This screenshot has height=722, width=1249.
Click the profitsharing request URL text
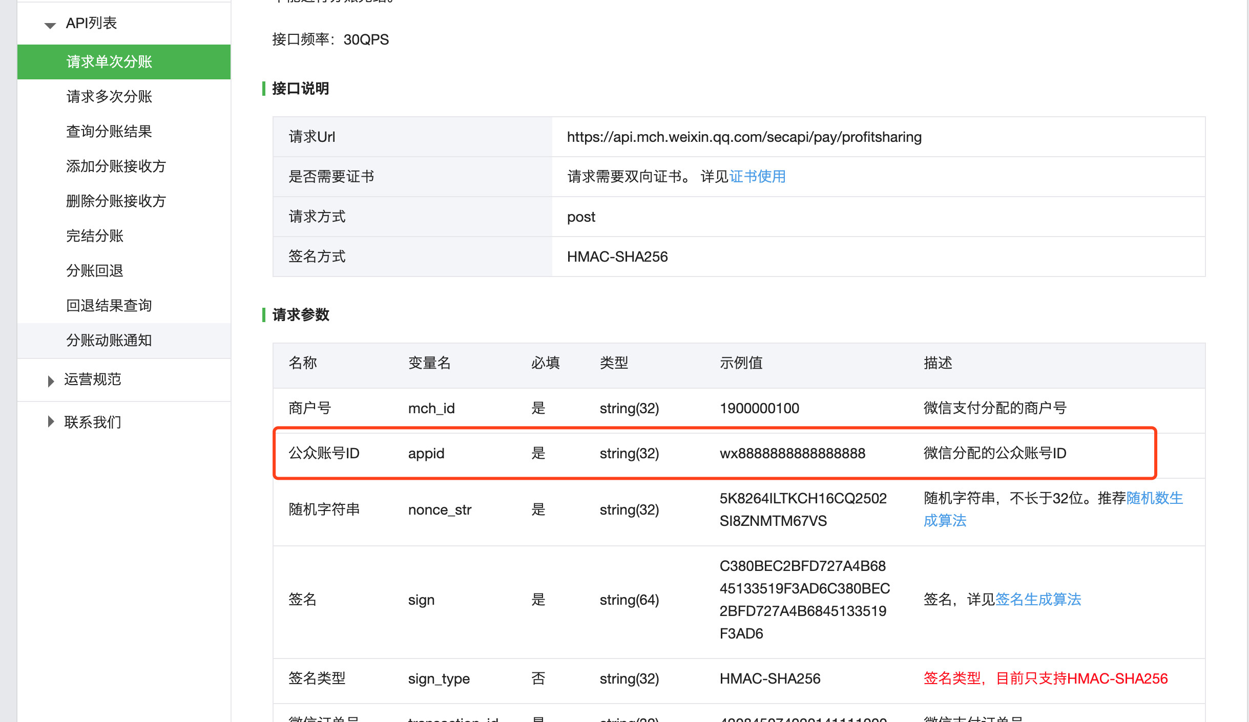744,137
